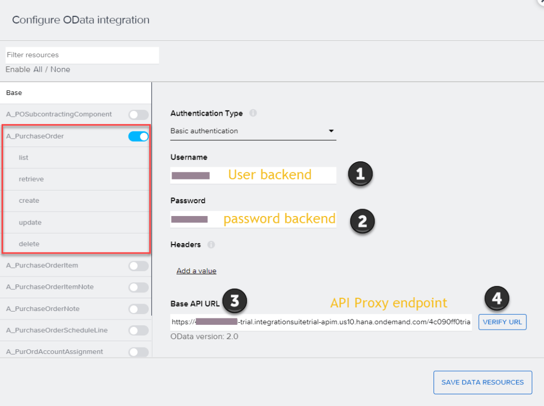Select the delete operation

pyautogui.click(x=29, y=244)
